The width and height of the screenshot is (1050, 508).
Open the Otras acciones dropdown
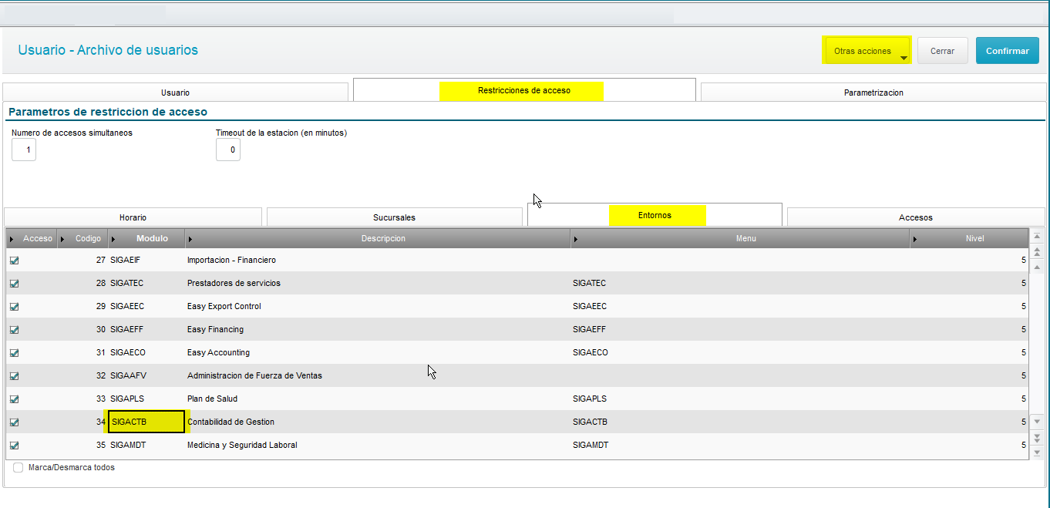pyautogui.click(x=867, y=51)
